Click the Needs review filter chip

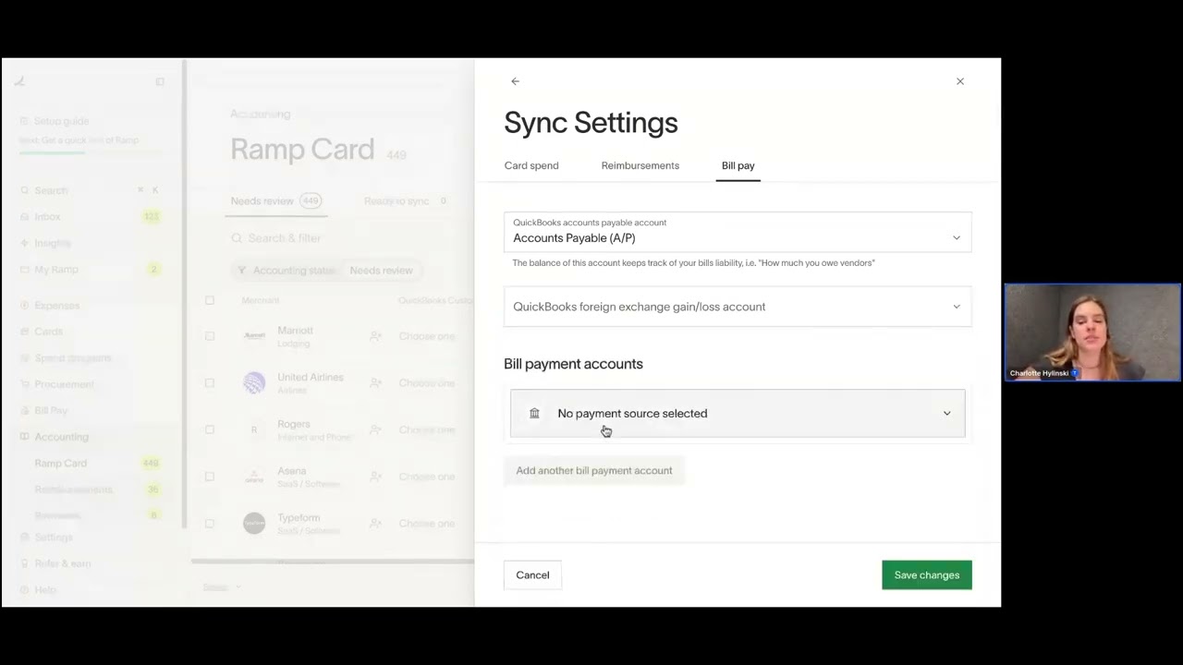click(x=381, y=271)
